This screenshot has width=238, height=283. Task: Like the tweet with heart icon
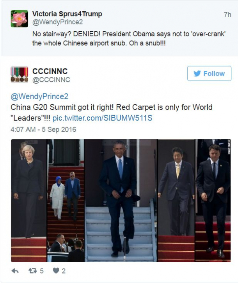point(56,271)
